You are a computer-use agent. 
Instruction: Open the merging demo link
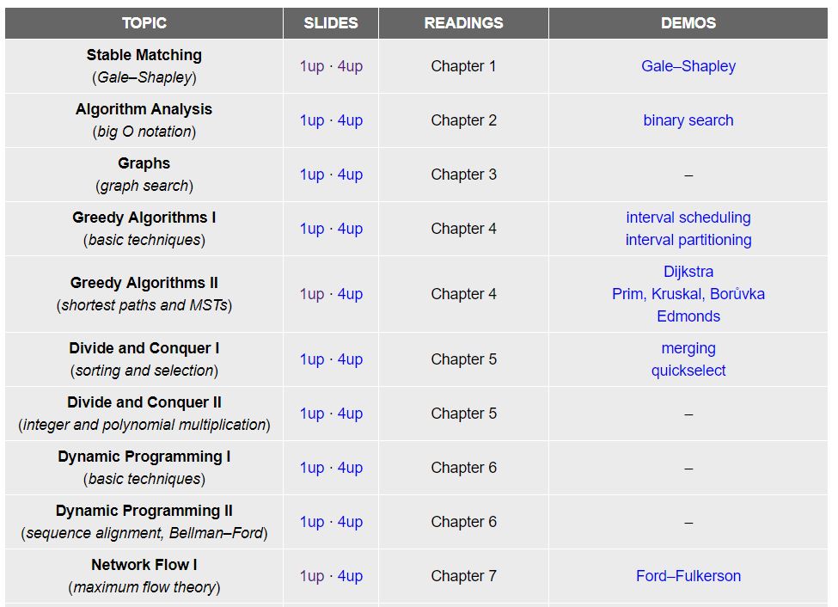(688, 348)
